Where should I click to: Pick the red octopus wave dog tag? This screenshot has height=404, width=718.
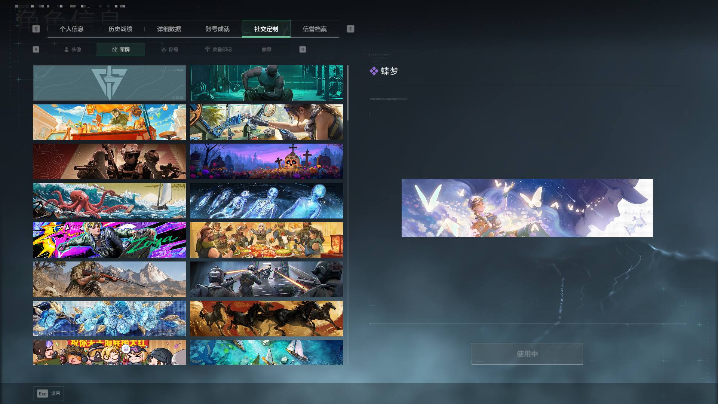(x=109, y=201)
